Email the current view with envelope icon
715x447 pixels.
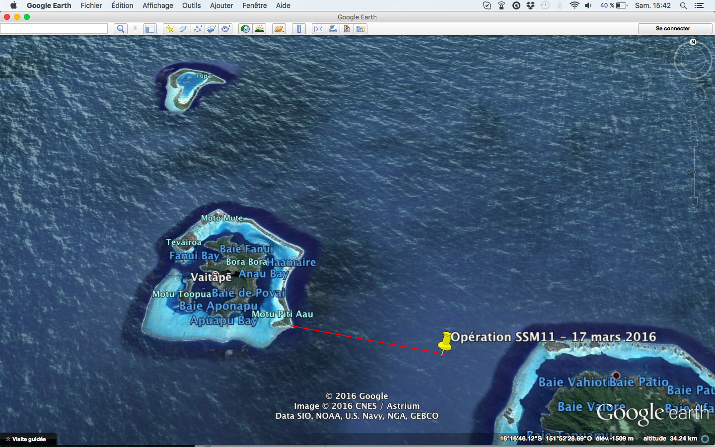pyautogui.click(x=319, y=29)
